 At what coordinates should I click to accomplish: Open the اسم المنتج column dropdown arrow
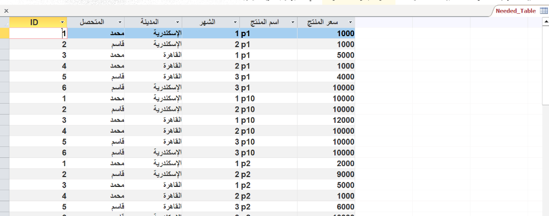coord(293,22)
